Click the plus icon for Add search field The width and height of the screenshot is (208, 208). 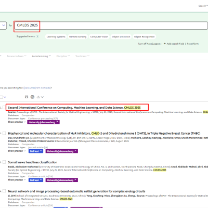165,44
